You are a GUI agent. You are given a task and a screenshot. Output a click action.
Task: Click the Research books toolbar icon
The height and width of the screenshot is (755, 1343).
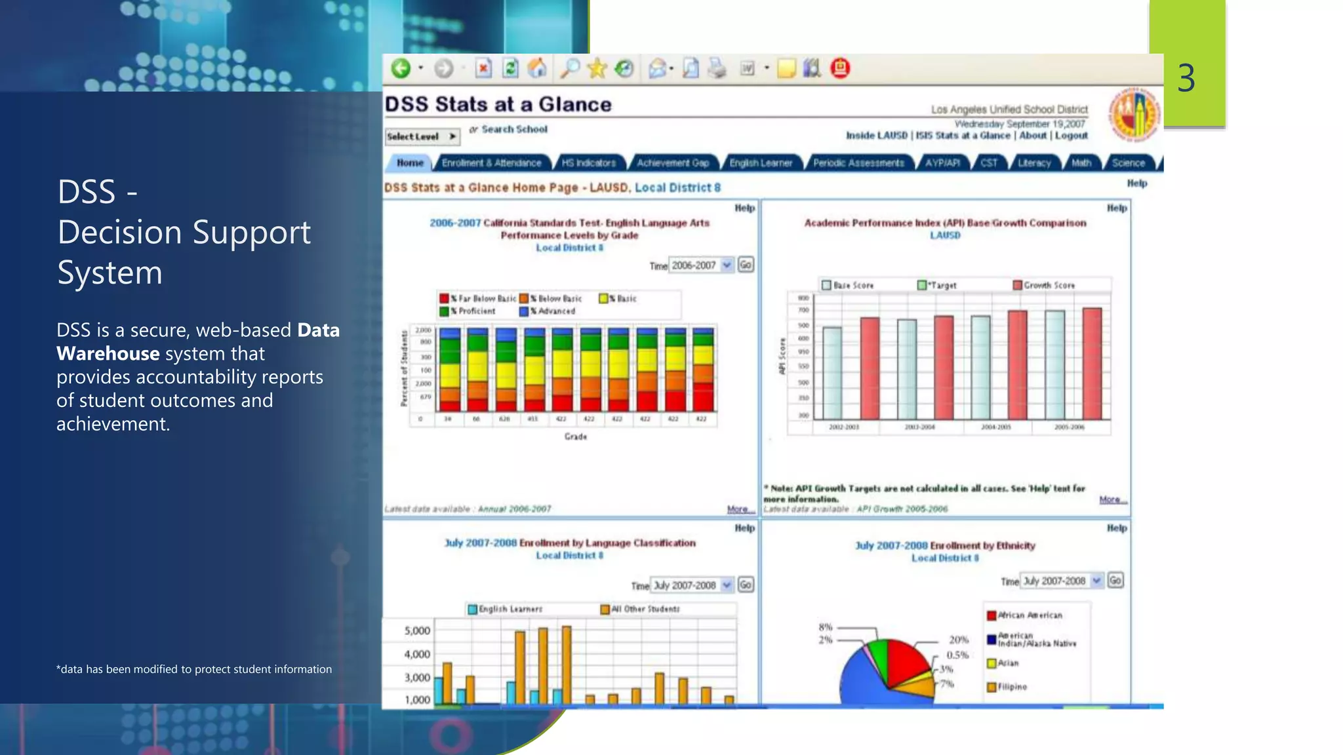pos(812,68)
